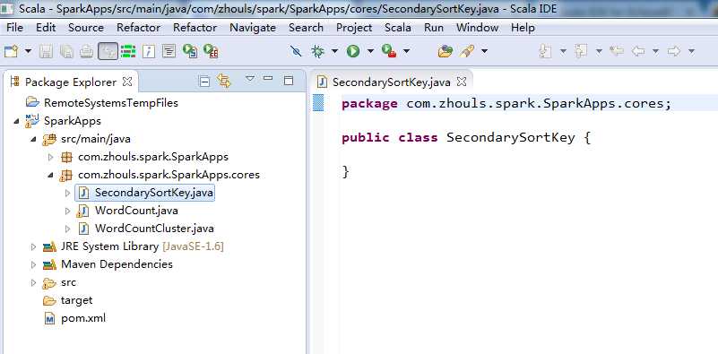Screen dimensions: 718x354
Task: Collapse com.zhouls.spark.SparkApps.cores package
Action: click(51, 175)
